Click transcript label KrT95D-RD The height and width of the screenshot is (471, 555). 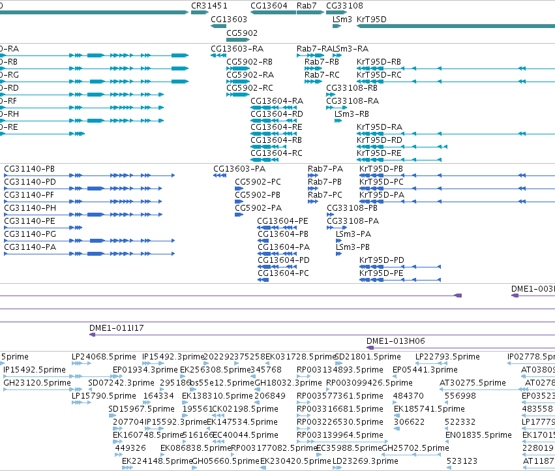click(379, 141)
